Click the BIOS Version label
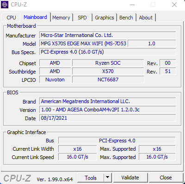Screen dimensions: 185x184 point(28,110)
